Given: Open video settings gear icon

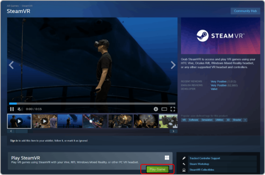Looking at the screenshot, I should (x=156, y=109).
